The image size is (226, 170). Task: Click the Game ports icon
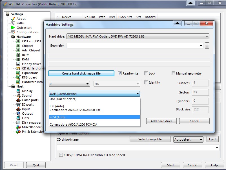[18, 100]
